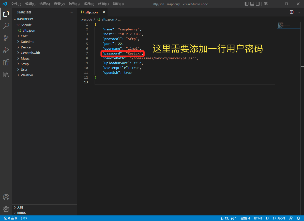Open the Search view in activity bar
304x221 pixels.
click(6, 26)
